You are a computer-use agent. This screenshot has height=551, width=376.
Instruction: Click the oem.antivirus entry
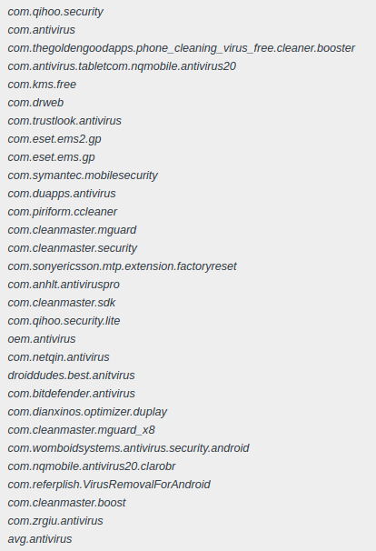click(x=42, y=339)
